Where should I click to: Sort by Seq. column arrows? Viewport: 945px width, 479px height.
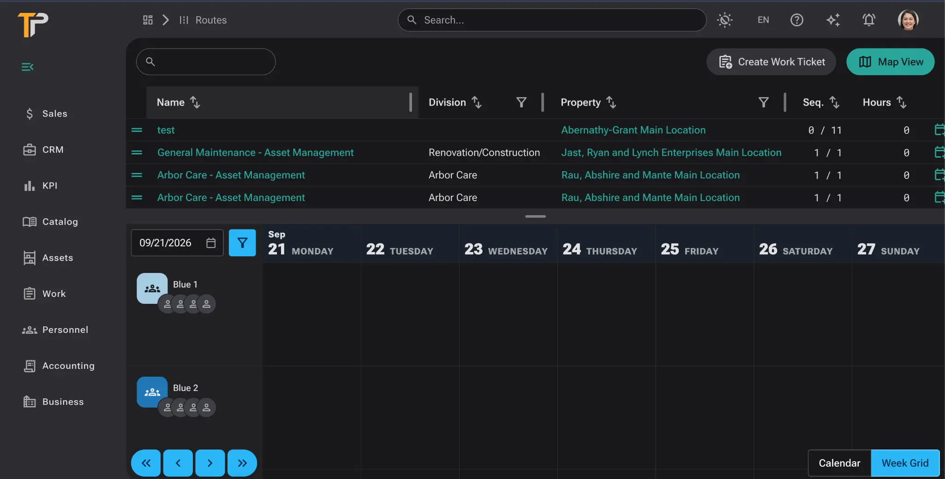(x=834, y=102)
